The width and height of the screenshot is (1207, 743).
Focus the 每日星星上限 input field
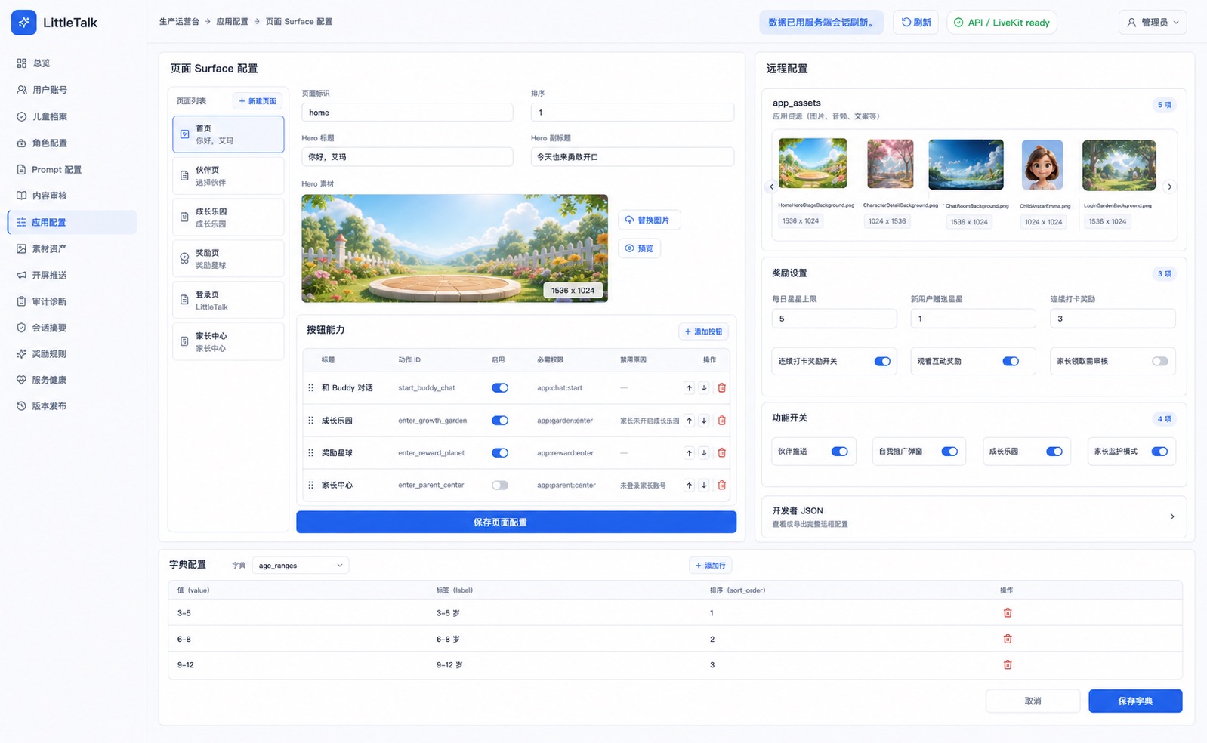(x=835, y=319)
